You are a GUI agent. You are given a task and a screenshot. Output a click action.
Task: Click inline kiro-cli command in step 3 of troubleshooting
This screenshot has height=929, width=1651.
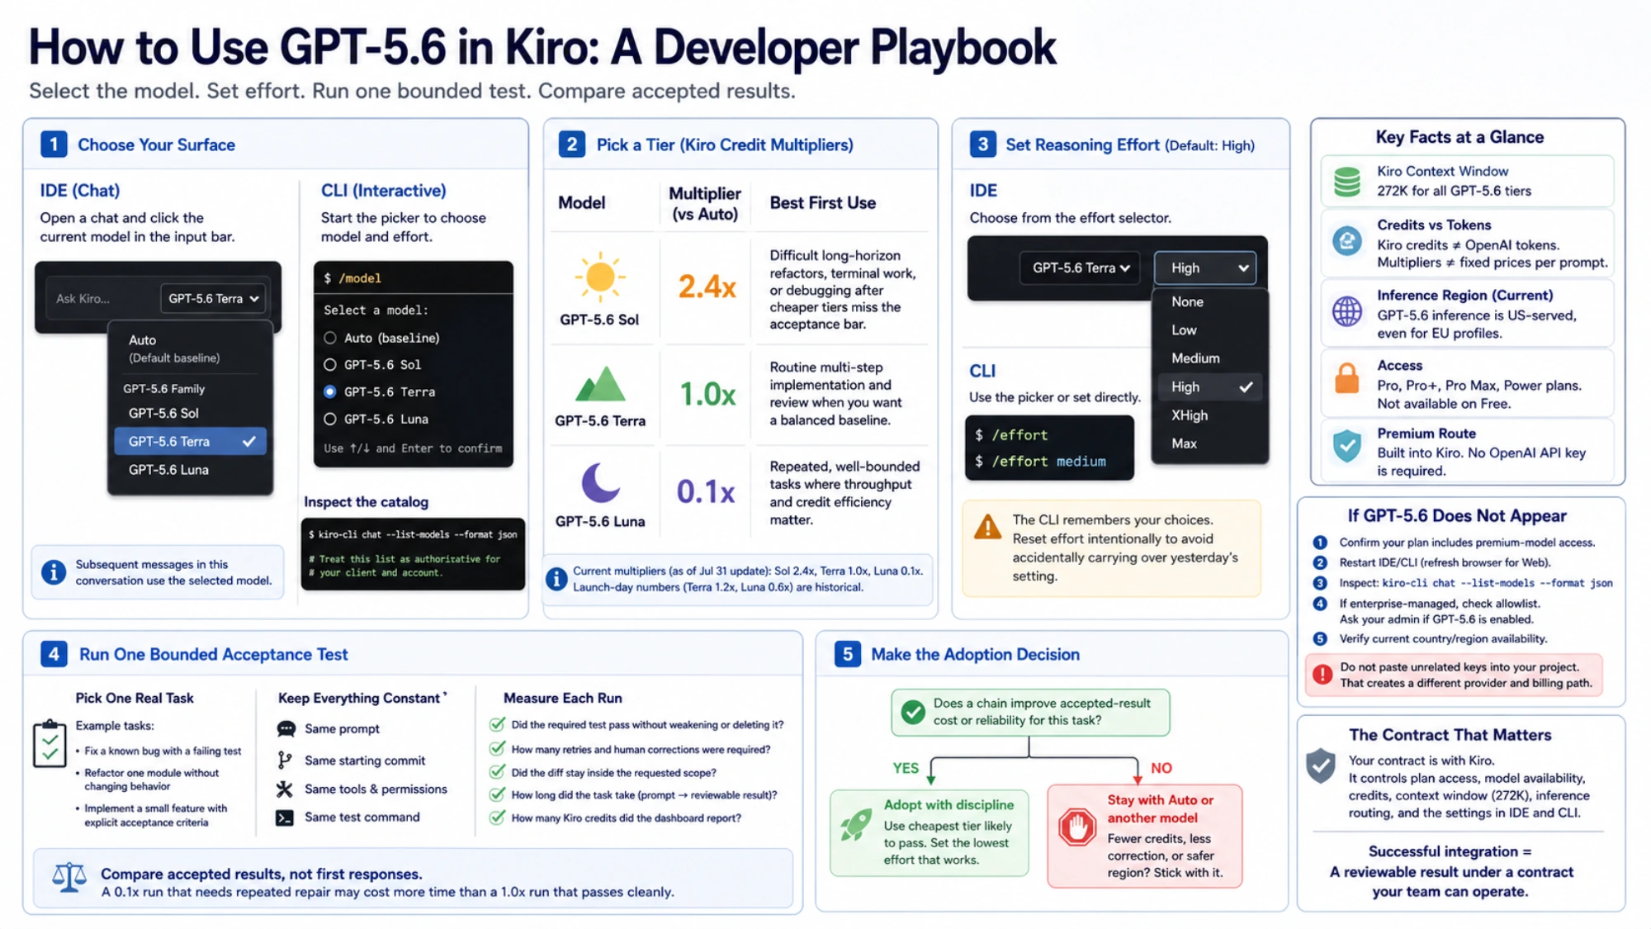(1497, 583)
